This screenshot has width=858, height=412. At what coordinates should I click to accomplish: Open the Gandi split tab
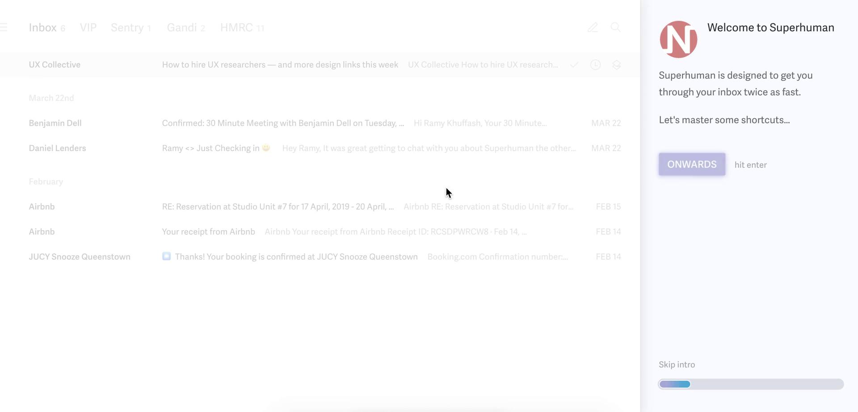coord(186,28)
